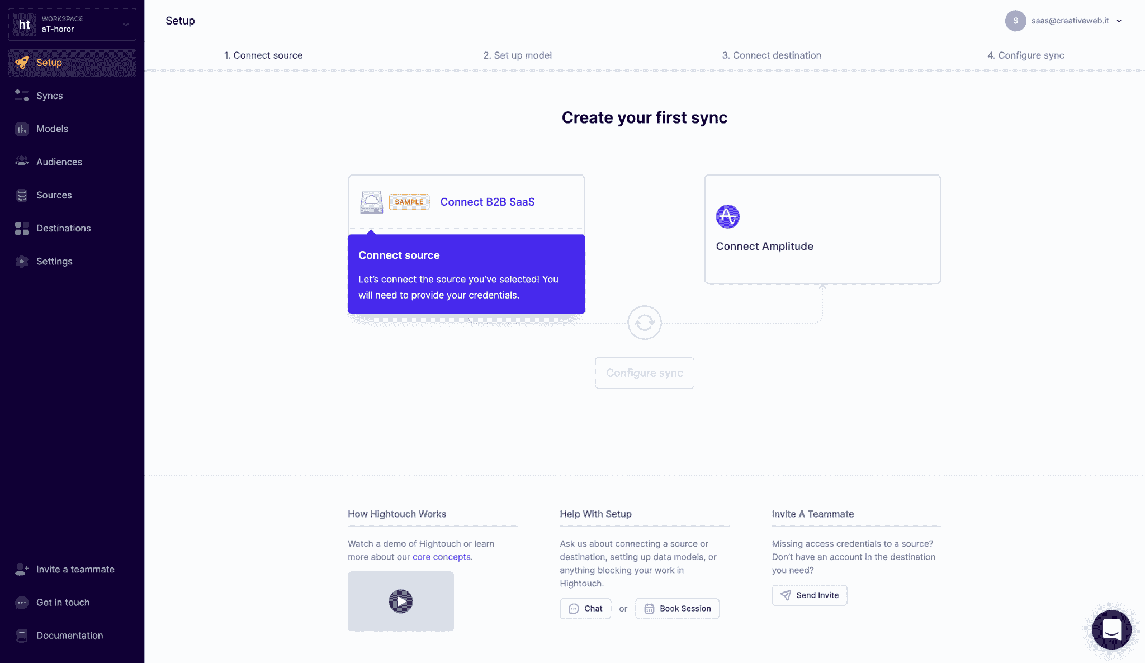
Task: Click the Models chart icon
Action: click(22, 129)
